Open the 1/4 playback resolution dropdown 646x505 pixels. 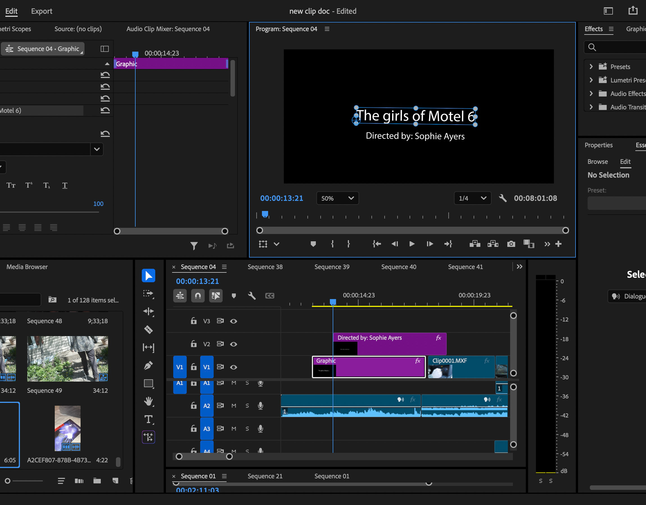click(x=472, y=198)
